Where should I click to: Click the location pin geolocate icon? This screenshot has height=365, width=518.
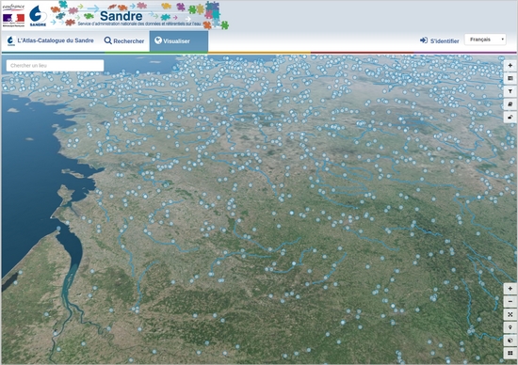click(510, 327)
